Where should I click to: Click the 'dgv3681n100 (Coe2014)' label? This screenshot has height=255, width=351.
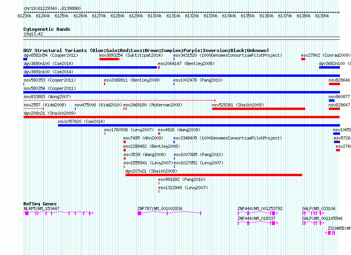pyautogui.click(x=49, y=72)
